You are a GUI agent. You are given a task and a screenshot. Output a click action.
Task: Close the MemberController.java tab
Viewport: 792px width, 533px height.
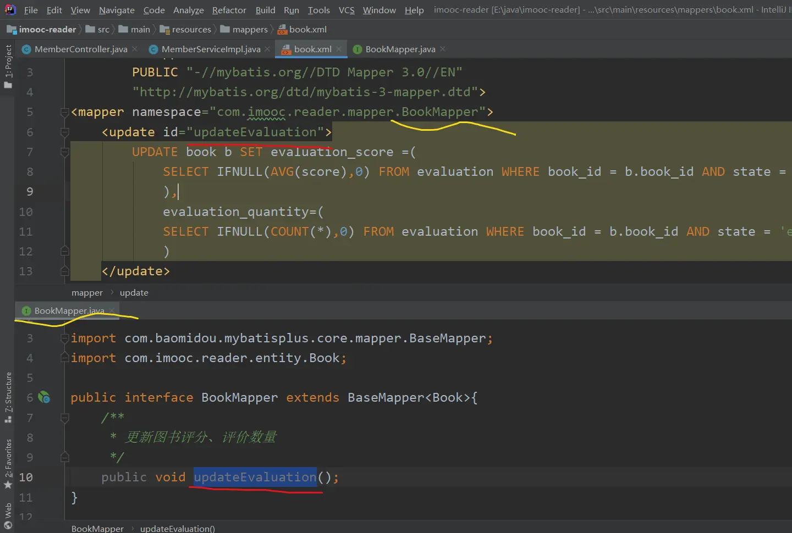tap(135, 49)
